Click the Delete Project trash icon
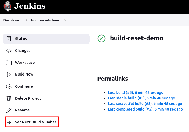 (x=9, y=98)
